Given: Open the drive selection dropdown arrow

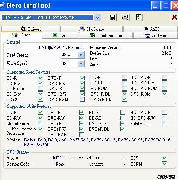Looking at the screenshot, I should click(x=97, y=17).
